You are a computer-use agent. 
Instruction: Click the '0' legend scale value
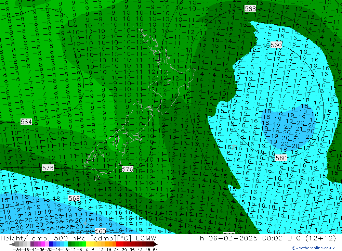click(x=87, y=250)
